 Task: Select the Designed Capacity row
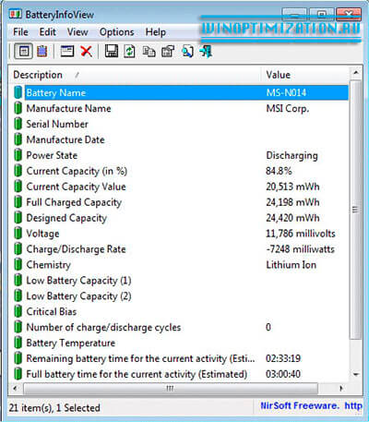coord(181,218)
